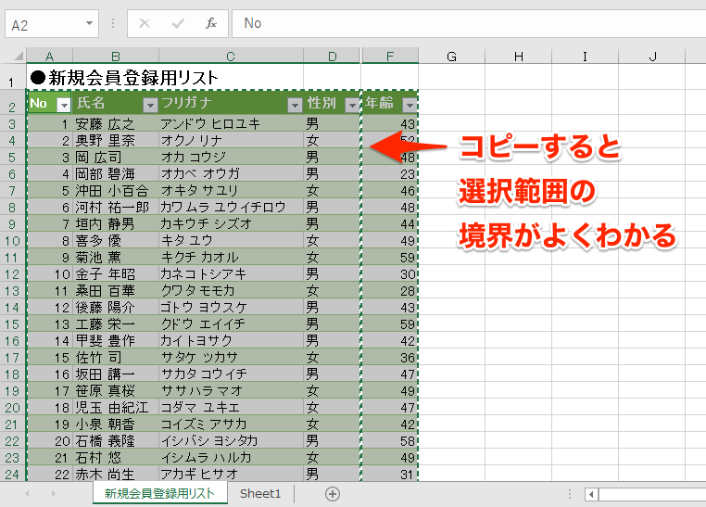Click the formula bar containing No
The width and height of the screenshot is (706, 507).
tap(469, 23)
